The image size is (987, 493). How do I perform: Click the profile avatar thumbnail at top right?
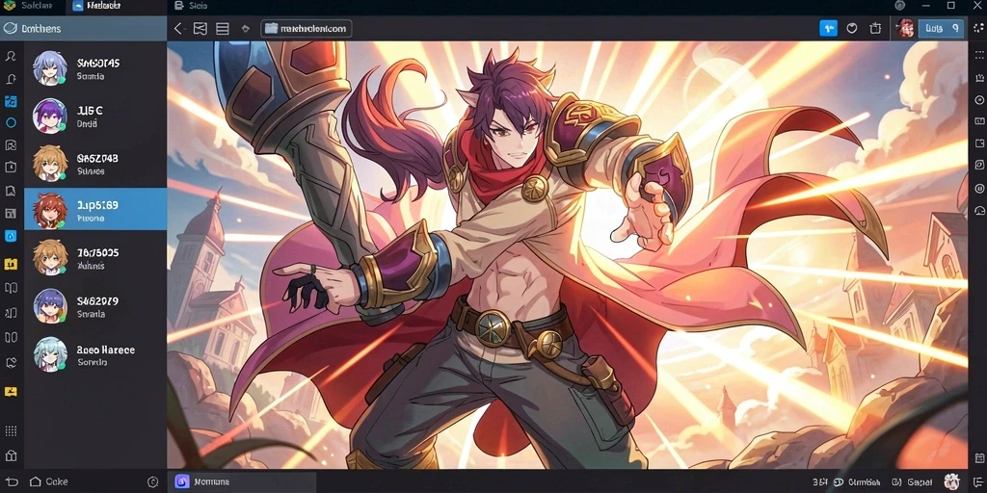pyautogui.click(x=904, y=28)
